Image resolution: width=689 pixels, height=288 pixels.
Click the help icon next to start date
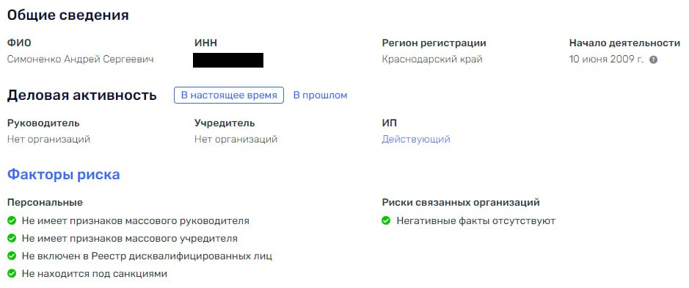coord(653,60)
